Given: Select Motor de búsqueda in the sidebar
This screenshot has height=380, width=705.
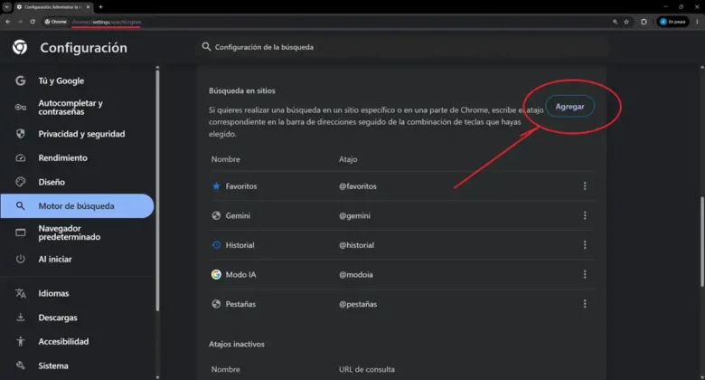Looking at the screenshot, I should (77, 205).
